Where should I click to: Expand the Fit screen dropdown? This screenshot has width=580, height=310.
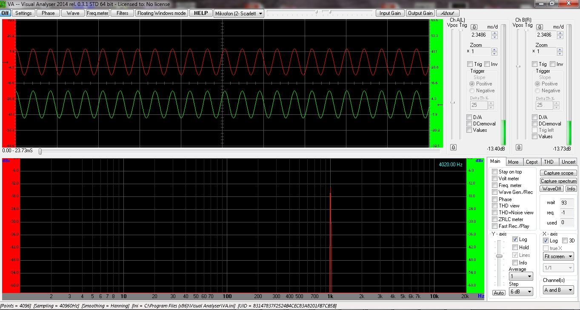pos(559,256)
